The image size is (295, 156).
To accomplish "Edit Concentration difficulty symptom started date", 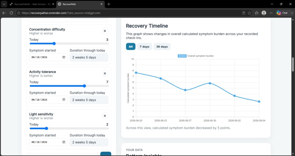I will [x=49, y=57].
